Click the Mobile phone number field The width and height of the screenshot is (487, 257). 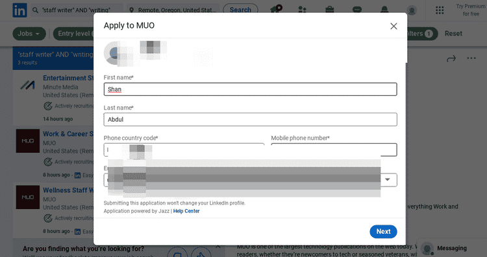pyautogui.click(x=334, y=150)
